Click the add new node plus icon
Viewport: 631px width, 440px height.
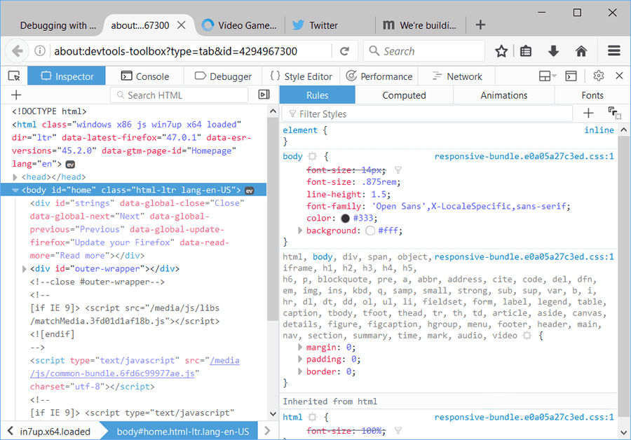coord(16,95)
